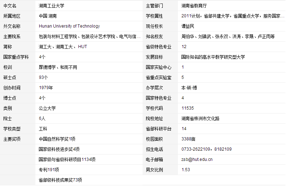289x186 pixels.
Task: Select the 湖南省教育厅 value
Action: [194, 6]
